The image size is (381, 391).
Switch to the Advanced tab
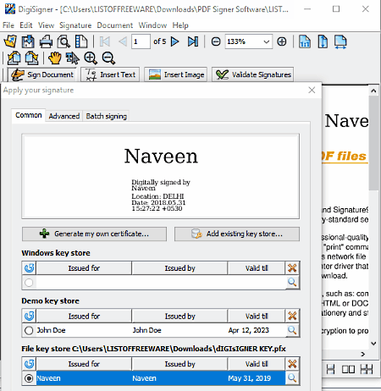64,116
